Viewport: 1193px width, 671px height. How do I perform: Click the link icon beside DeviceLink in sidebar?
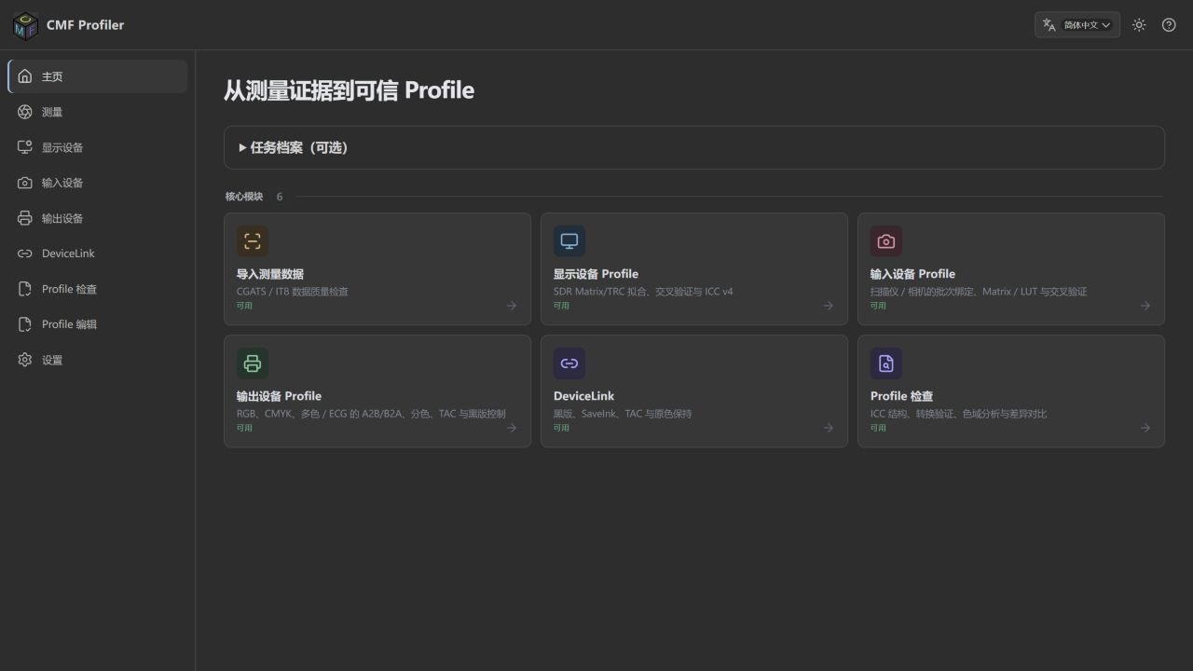click(25, 253)
